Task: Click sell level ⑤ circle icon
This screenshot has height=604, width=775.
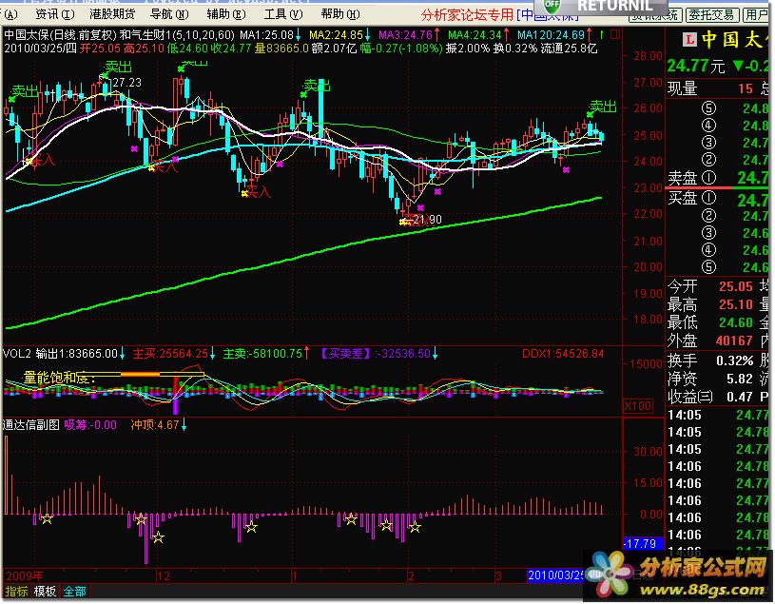Action: tap(708, 108)
